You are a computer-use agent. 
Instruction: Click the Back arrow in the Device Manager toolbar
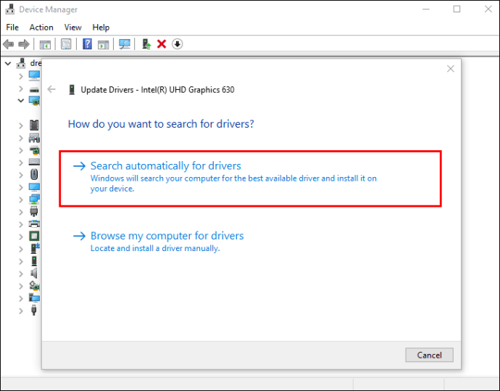(9, 44)
